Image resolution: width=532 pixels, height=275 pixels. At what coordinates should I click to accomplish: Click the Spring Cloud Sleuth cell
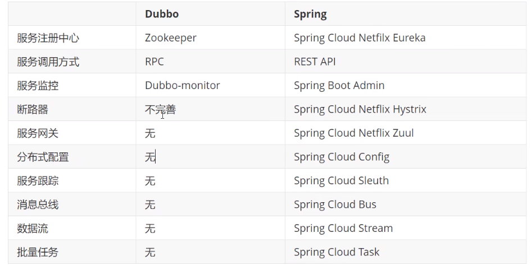[x=341, y=181]
